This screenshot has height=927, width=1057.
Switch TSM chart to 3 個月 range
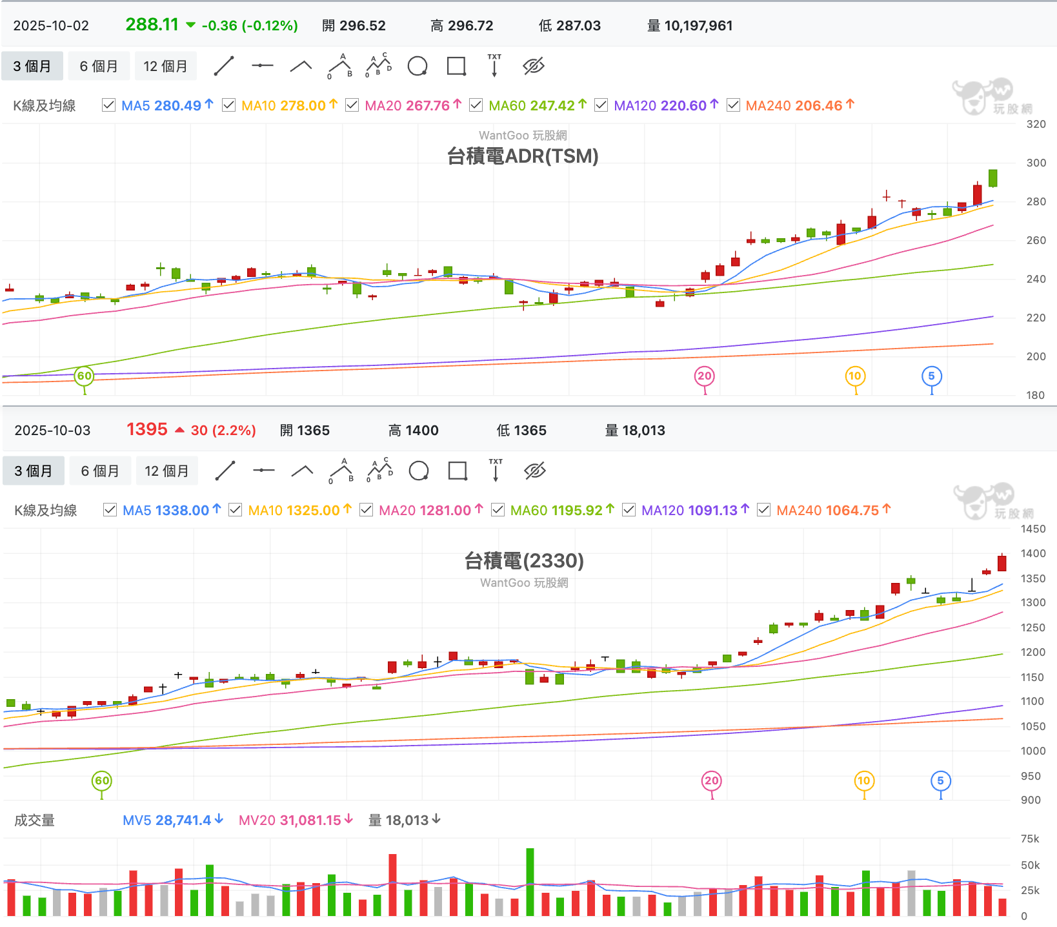32,66
